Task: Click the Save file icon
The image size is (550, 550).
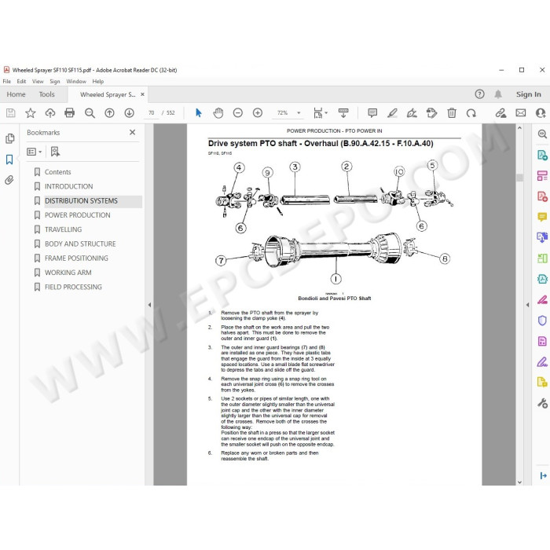Action: [11, 113]
